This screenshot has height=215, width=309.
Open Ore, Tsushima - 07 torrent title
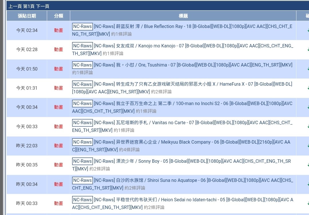click(193, 65)
